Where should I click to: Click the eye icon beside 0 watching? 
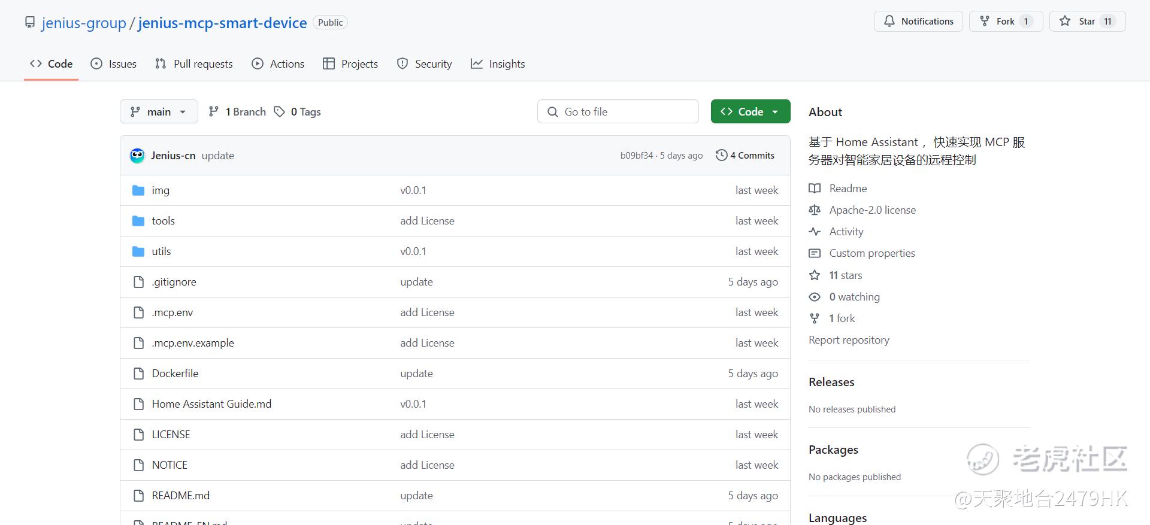point(815,297)
